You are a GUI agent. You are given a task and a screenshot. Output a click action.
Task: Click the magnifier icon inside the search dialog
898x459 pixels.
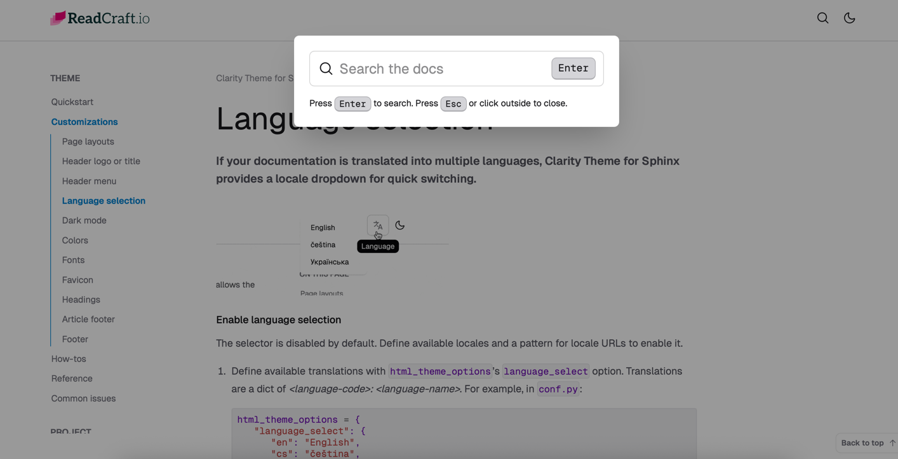point(326,68)
